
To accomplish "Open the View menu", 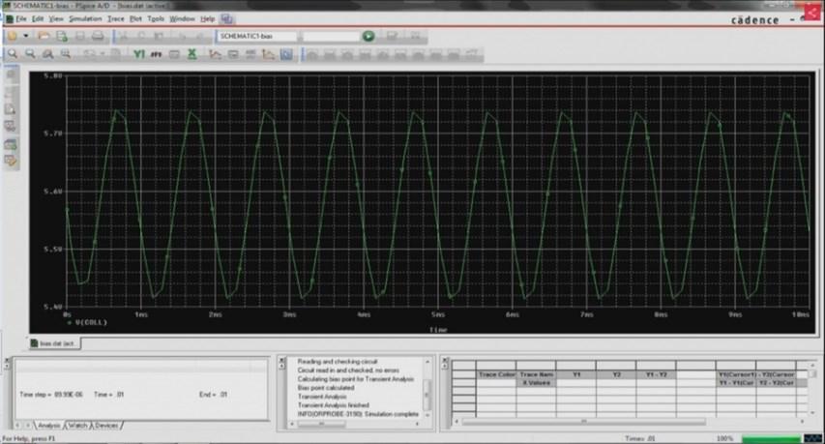I will [56, 19].
